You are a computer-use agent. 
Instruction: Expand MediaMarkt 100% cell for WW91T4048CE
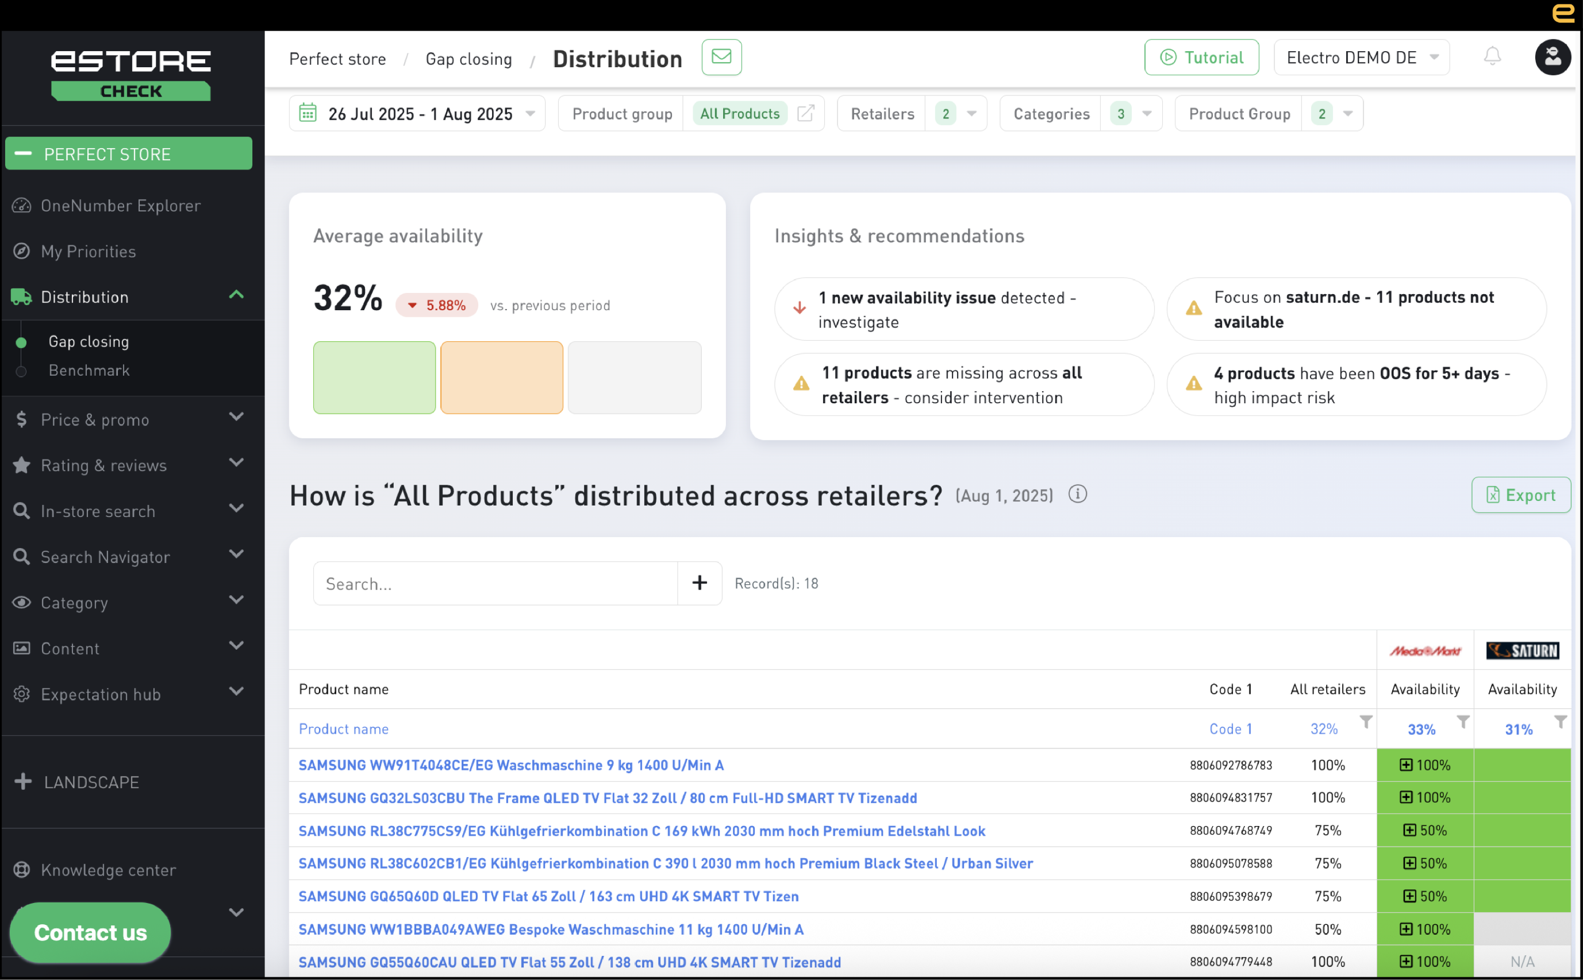pos(1405,765)
